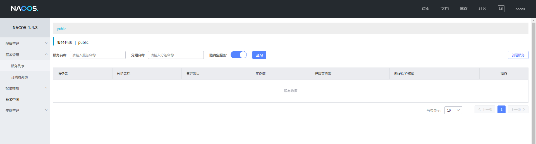Expand 集群管理 in the sidebar
Viewport: 536px width, 144px height.
pos(25,111)
